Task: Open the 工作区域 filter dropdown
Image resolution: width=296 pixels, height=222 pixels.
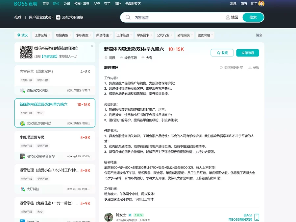Action: [42, 35]
